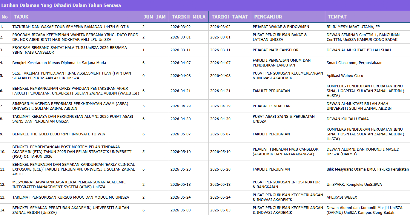
Task: Click the start date 2026-04-21 cell
Action: pyautogui.click(x=189, y=91)
